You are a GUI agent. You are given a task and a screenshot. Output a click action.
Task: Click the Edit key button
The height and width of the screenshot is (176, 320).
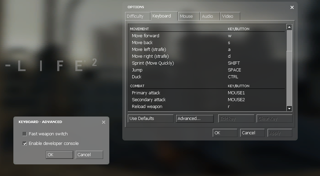point(236,119)
